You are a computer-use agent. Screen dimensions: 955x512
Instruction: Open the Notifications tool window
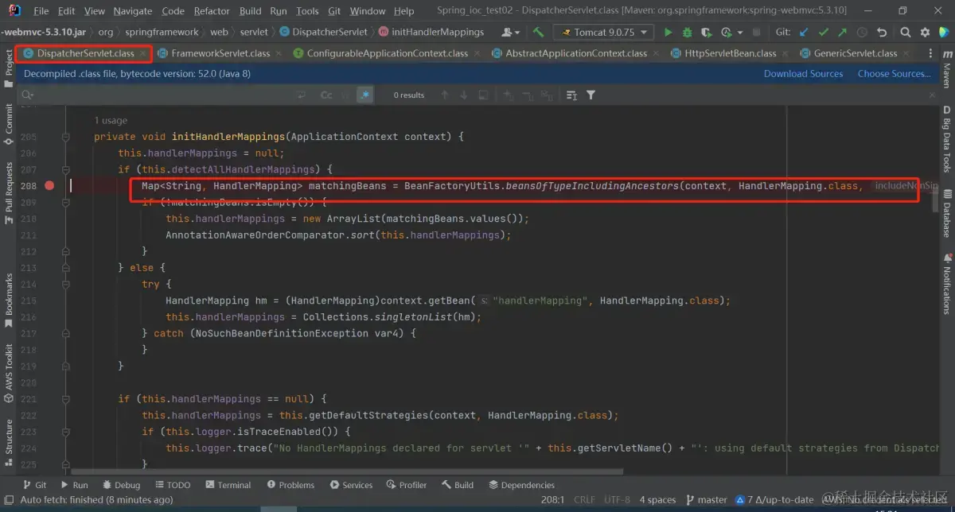tap(947, 284)
